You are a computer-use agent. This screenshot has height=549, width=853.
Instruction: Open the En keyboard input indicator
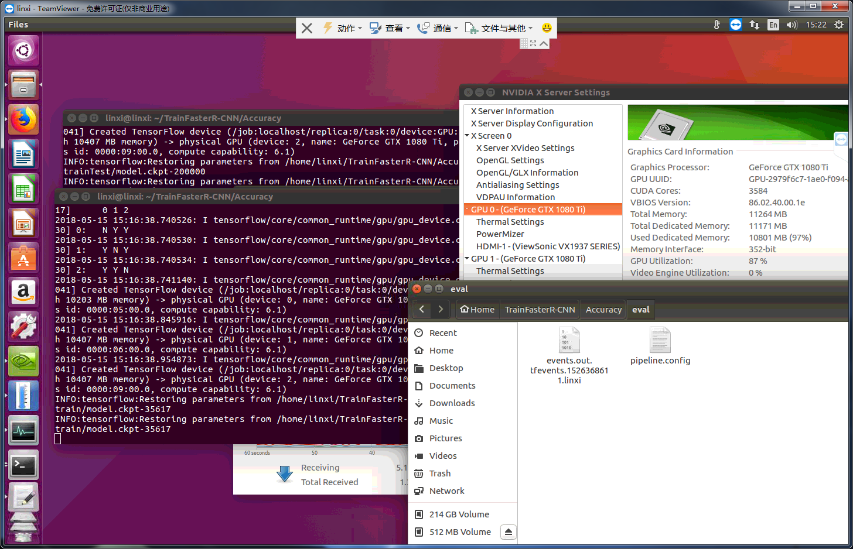(773, 25)
